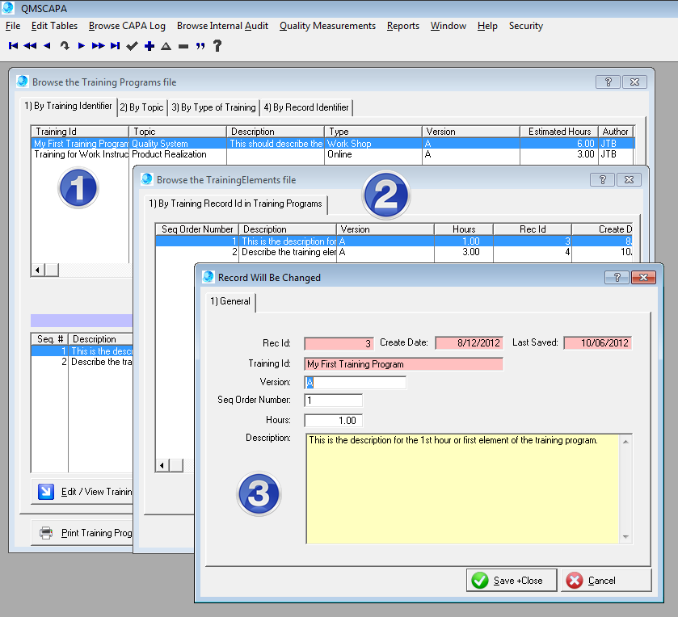This screenshot has height=617, width=678.
Task: Click the Print Training Programs button
Action: point(84,533)
